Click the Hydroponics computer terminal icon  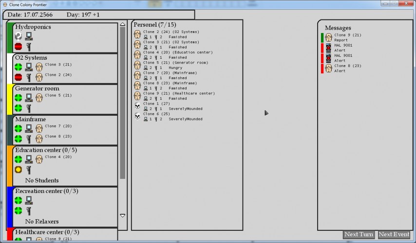tap(29, 36)
